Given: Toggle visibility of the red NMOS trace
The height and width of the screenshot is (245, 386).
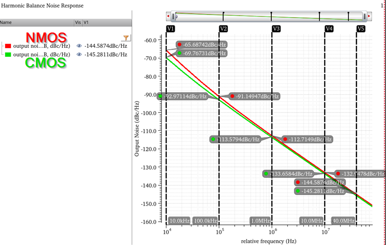Looking at the screenshot, I should coord(79,46).
